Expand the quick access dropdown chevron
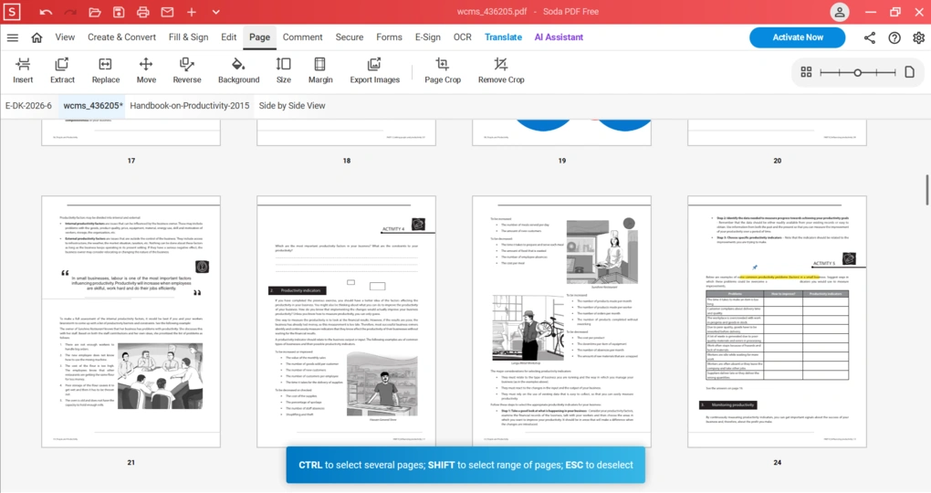The image size is (931, 493). (x=215, y=12)
